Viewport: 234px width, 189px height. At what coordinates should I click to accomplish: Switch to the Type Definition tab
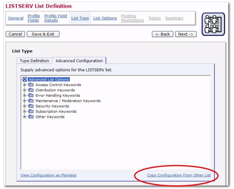pos(34,61)
